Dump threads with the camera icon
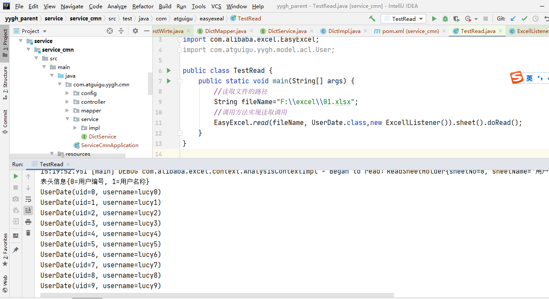The width and height of the screenshot is (549, 299). click(16, 199)
